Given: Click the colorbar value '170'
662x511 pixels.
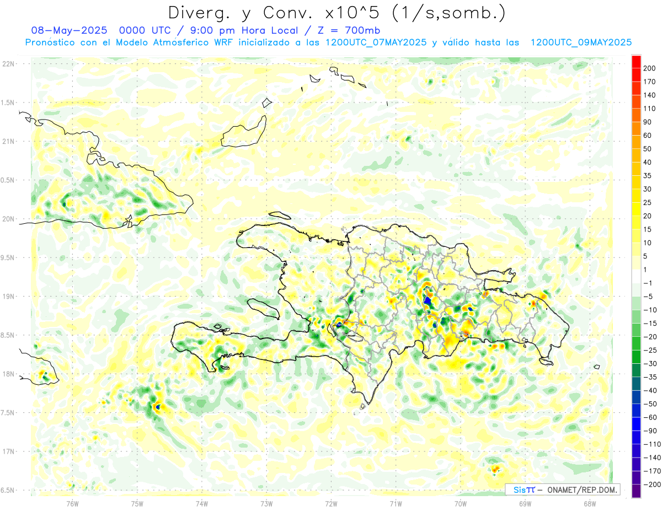Looking at the screenshot, I should [x=649, y=82].
